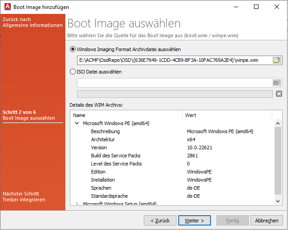
Task: Click the Abbrechen button
Action: [267, 221]
